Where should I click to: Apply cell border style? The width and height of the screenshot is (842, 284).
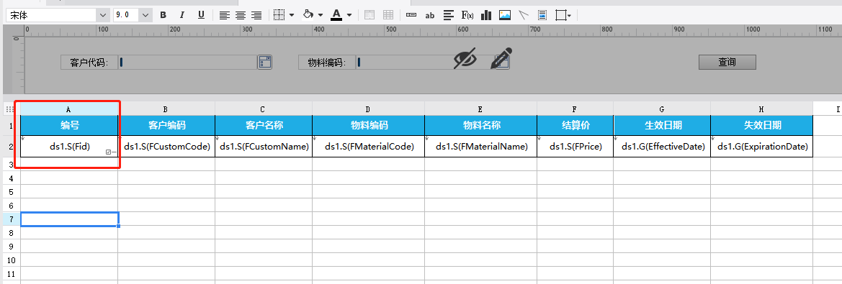click(x=279, y=15)
